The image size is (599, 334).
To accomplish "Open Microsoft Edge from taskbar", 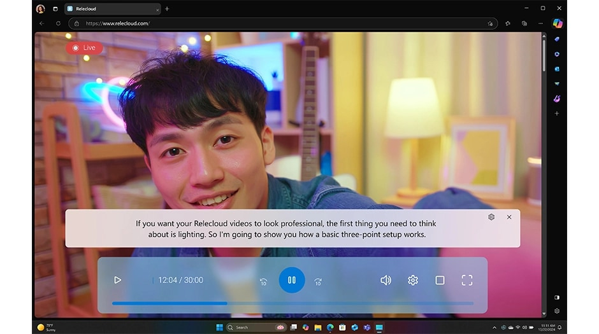I will click(x=330, y=328).
